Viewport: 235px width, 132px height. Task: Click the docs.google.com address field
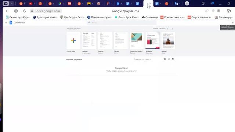[48, 11]
